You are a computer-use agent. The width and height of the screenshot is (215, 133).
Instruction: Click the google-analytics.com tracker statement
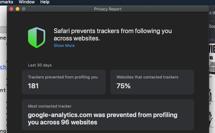(x=102, y=119)
